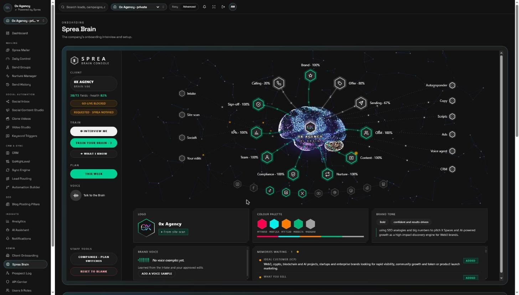The height and width of the screenshot is (295, 519).
Task: Select the Calling 20% phone node
Action: 279,83
